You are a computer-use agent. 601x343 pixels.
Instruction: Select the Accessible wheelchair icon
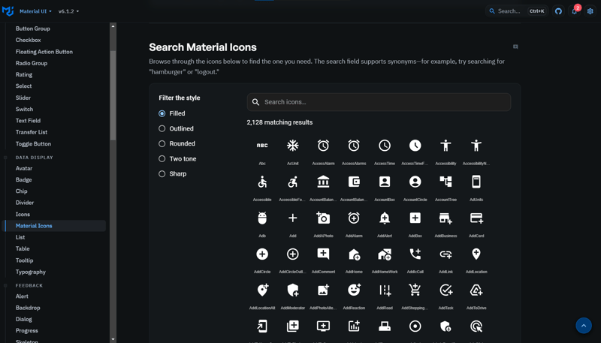point(262,182)
